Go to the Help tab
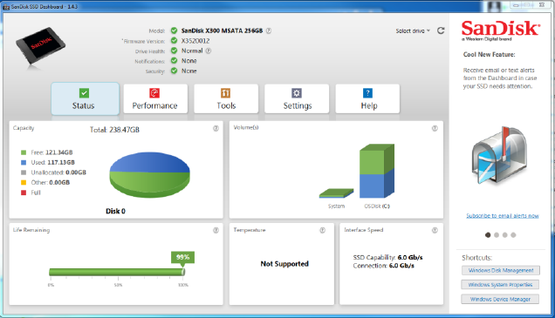Screen dimensions: 555x318 367,99
